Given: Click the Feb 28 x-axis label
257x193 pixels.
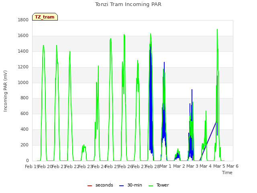Looking at the screenshot, I should (153, 166).
